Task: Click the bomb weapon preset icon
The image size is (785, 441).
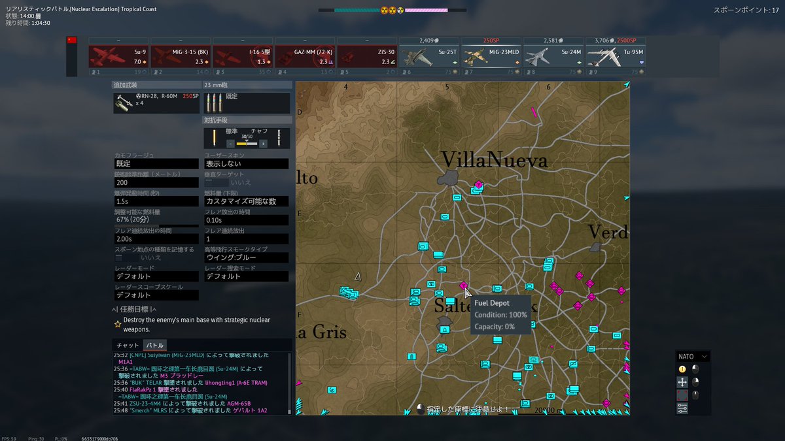Action: (x=124, y=103)
